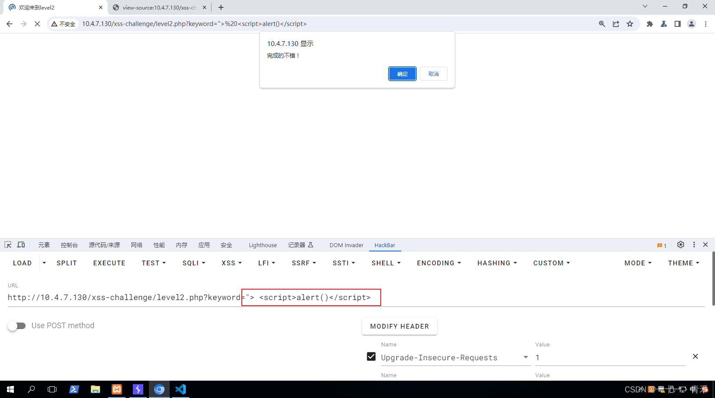The image size is (715, 398).
Task: Open the LFI dropdown menu
Action: [x=267, y=263]
